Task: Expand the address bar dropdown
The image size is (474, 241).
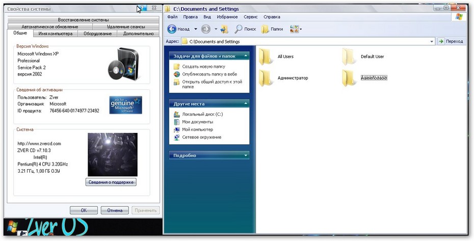Action: pyautogui.click(x=432, y=41)
